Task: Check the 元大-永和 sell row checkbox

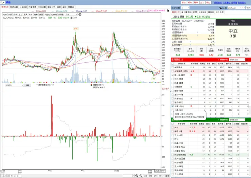Action: [172, 135]
